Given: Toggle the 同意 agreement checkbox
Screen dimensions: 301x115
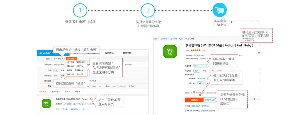Looking at the screenshot, I should (186, 106).
